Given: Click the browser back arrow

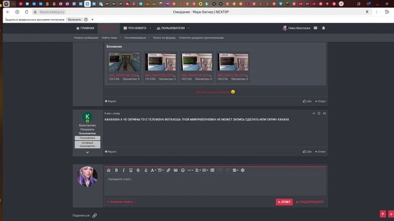Looking at the screenshot, I should click(x=8, y=12).
